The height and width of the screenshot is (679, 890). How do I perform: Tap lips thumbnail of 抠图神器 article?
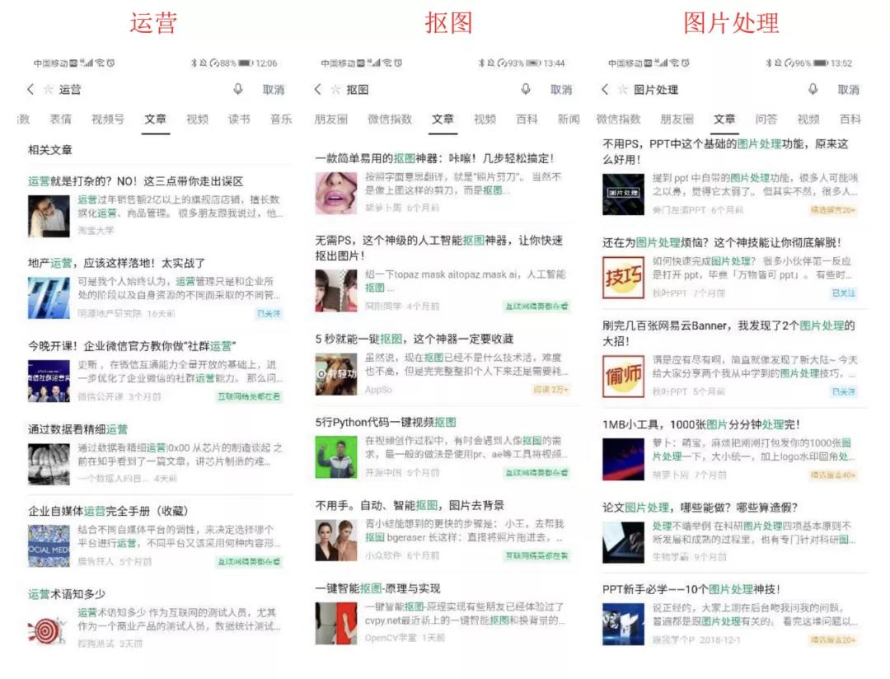point(336,193)
